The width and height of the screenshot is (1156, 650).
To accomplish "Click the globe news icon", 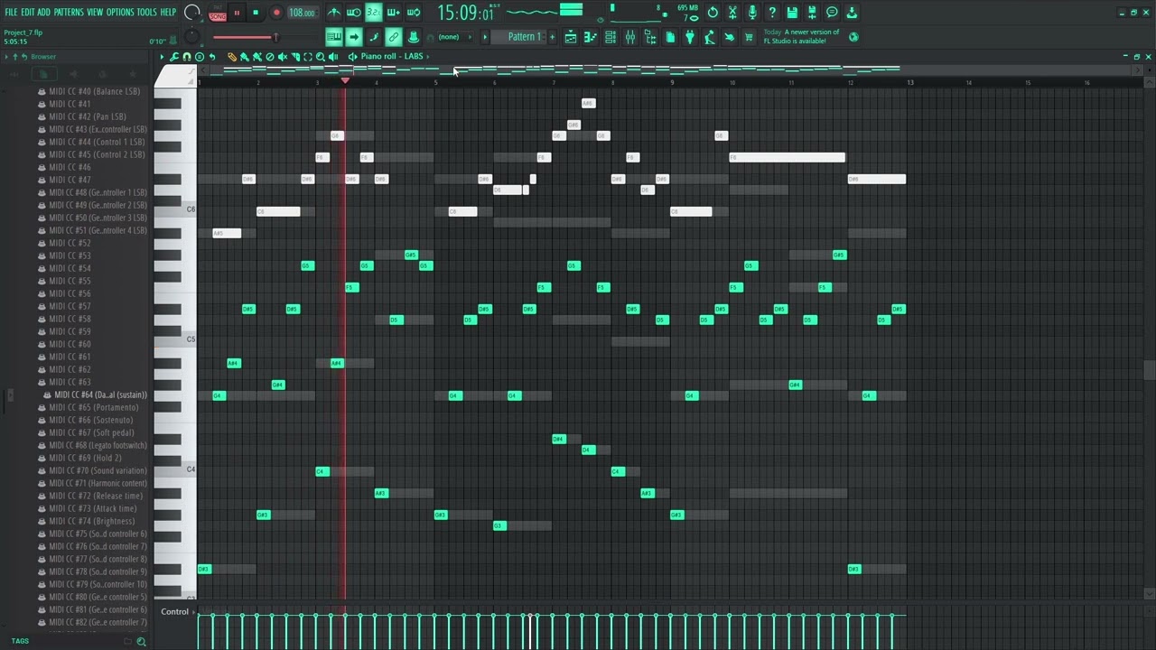I will (x=853, y=37).
